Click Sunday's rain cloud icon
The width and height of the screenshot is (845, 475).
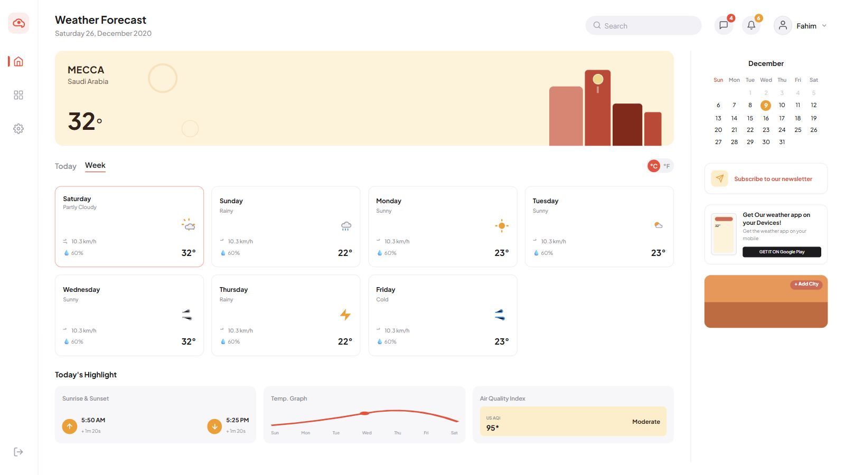(346, 226)
